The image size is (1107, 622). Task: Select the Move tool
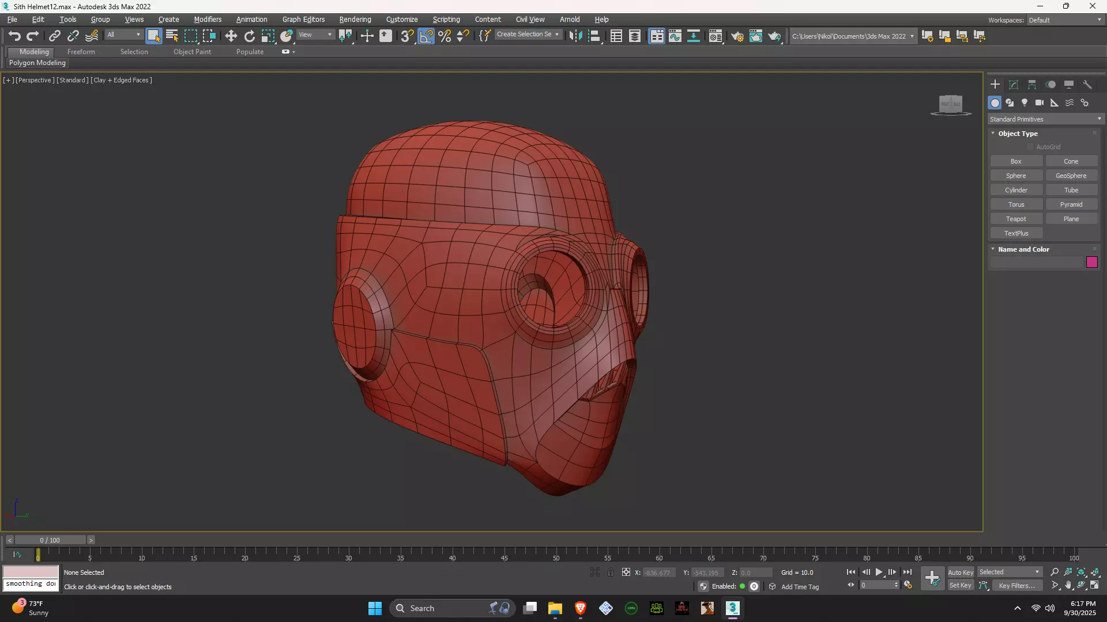pyautogui.click(x=231, y=36)
